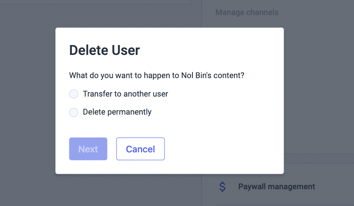The image size is (354, 206).
Task: Click the "Transfer to another user" label text
Action: (x=125, y=94)
